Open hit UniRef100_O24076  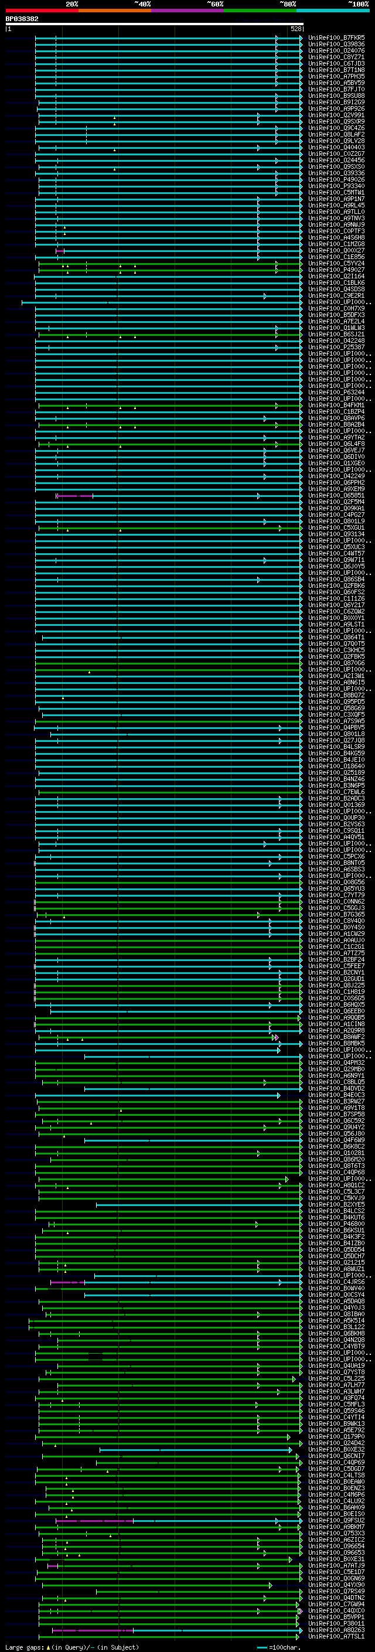336,50
